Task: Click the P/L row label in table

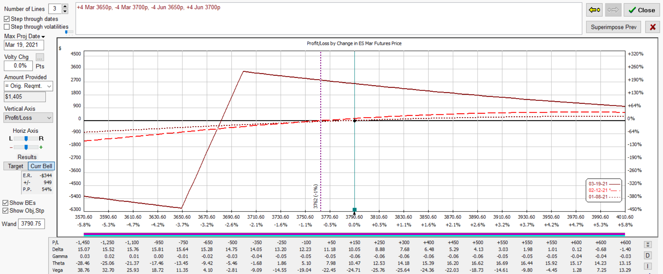Action: pyautogui.click(x=55, y=243)
